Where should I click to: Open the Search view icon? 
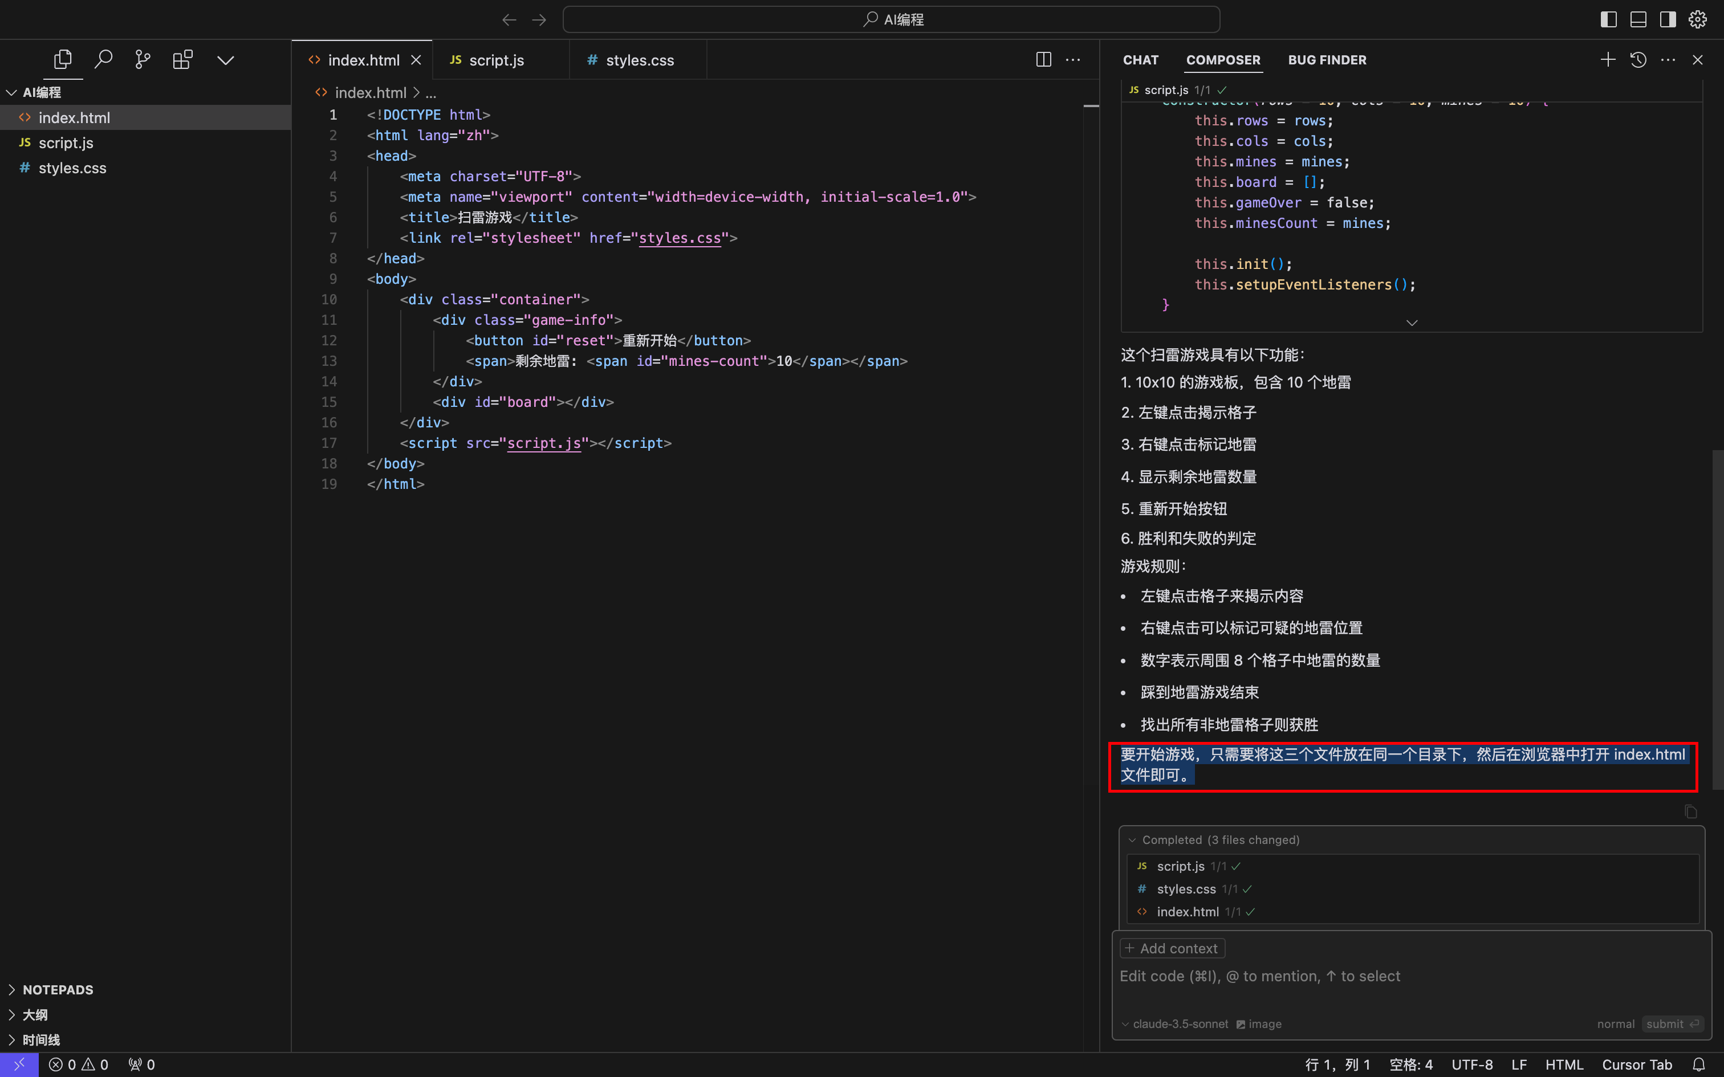103,60
